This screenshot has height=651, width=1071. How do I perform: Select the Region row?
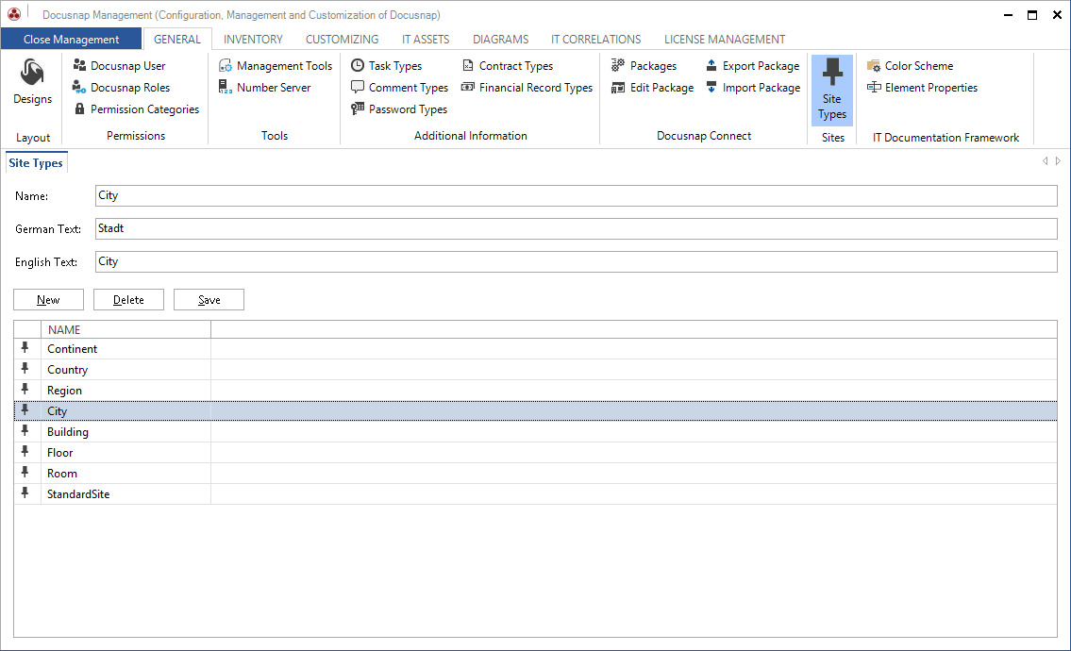pyautogui.click(x=536, y=390)
